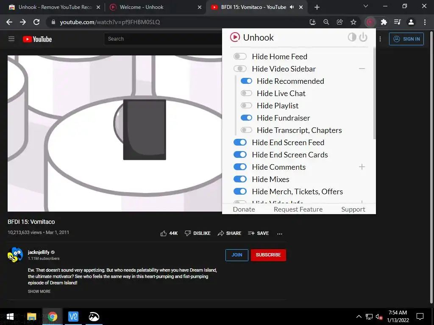Viewport: 434px width, 325px height.
Task: Click the video player frame
Action: pos(115,133)
